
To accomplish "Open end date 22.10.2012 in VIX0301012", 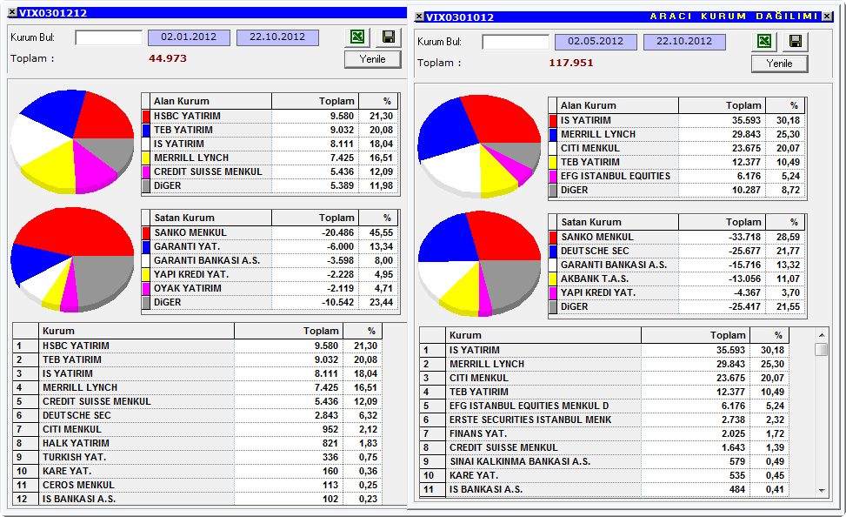I will pyautogui.click(x=684, y=42).
